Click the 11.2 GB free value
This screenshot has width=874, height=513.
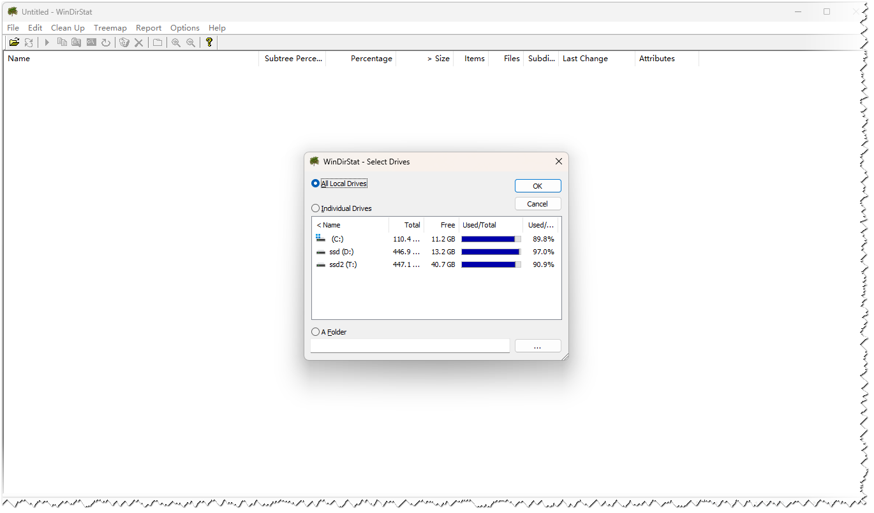click(x=443, y=239)
